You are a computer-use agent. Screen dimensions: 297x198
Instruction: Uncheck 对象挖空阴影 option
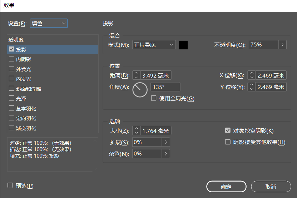pos(228,131)
